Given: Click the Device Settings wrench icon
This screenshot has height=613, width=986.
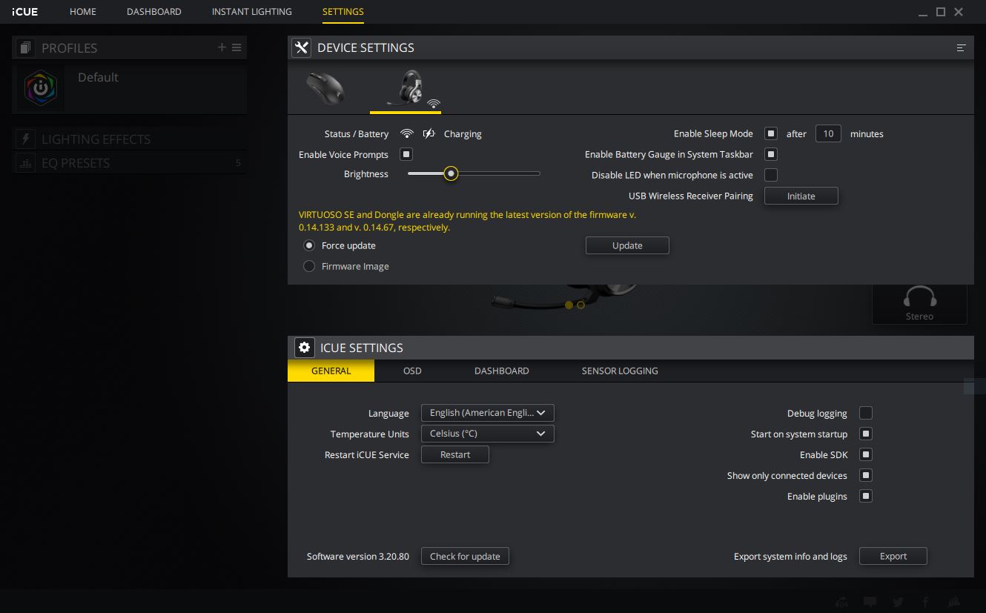Looking at the screenshot, I should (x=301, y=47).
